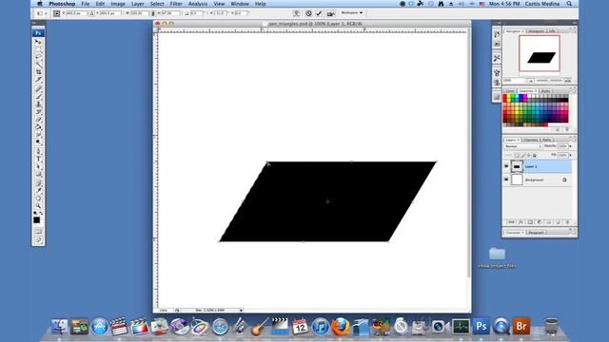Select the Move tool

pos(38,42)
